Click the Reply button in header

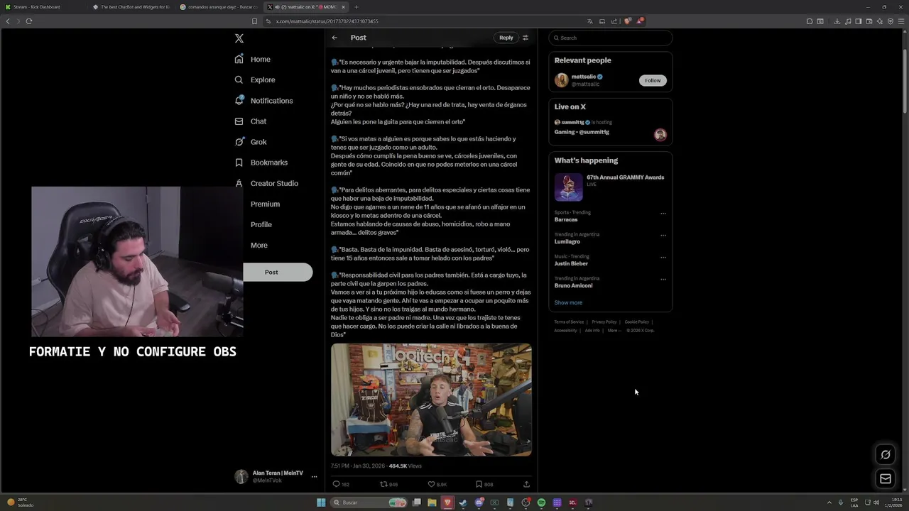coord(506,38)
